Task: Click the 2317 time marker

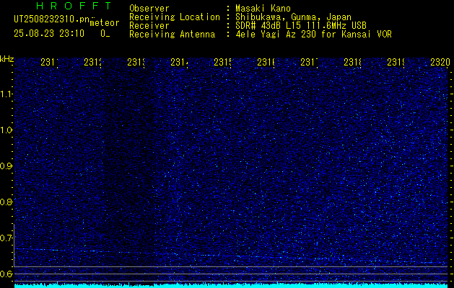Action: 309,62
